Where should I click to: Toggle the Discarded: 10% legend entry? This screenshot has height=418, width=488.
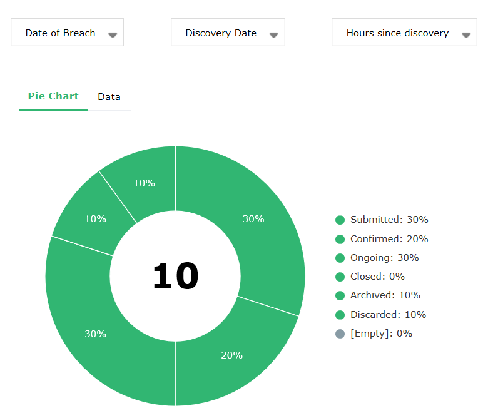(x=388, y=315)
